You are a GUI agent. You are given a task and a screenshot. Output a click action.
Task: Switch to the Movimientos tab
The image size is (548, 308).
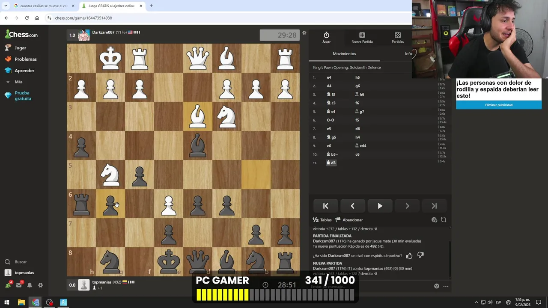pos(344,54)
